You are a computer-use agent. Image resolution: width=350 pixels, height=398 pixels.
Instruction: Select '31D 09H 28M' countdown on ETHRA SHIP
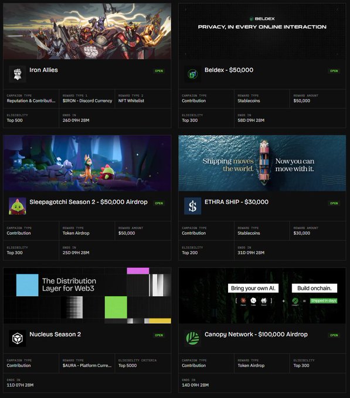[251, 253]
